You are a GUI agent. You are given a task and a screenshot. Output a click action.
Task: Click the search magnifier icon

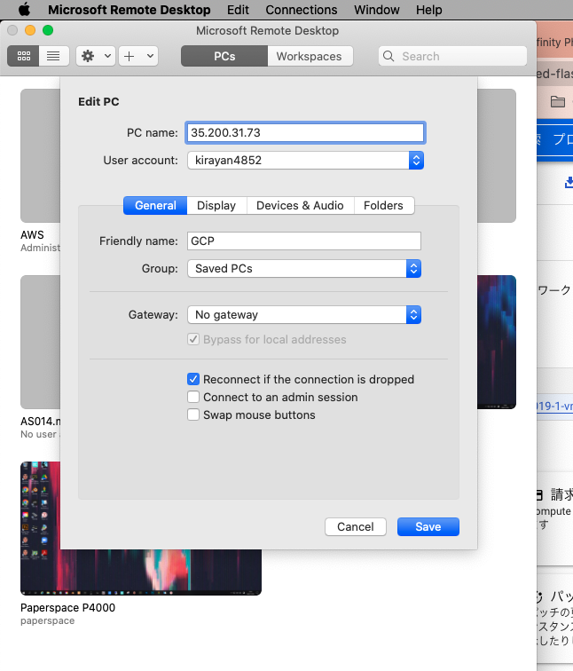[x=389, y=56]
